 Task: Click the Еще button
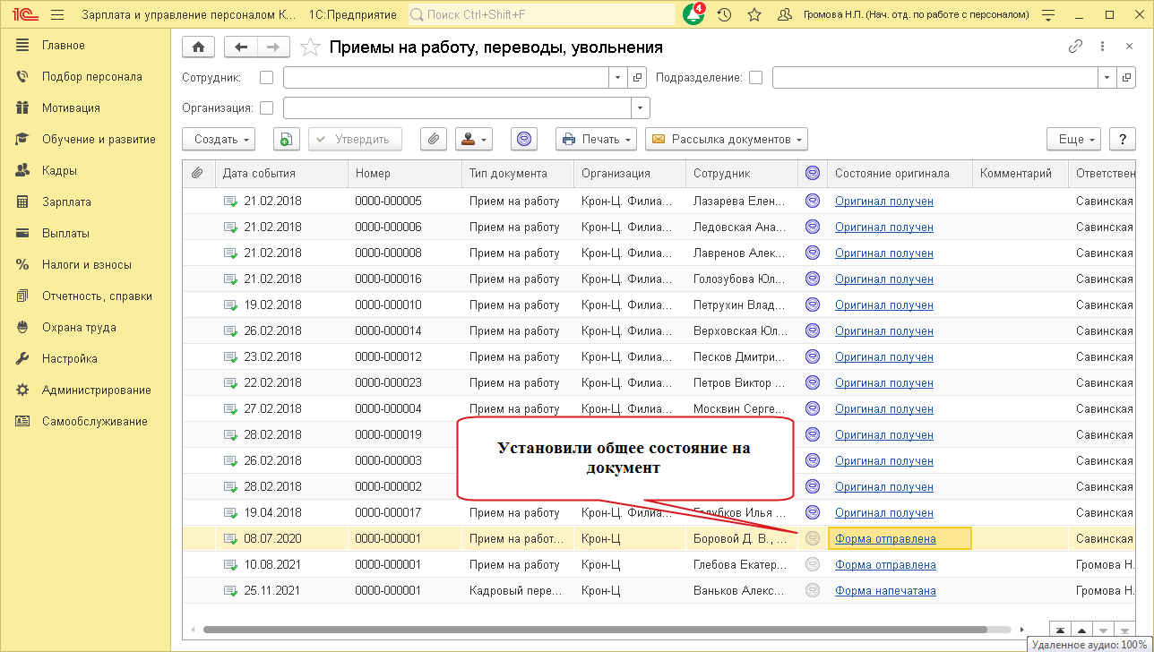tap(1074, 139)
